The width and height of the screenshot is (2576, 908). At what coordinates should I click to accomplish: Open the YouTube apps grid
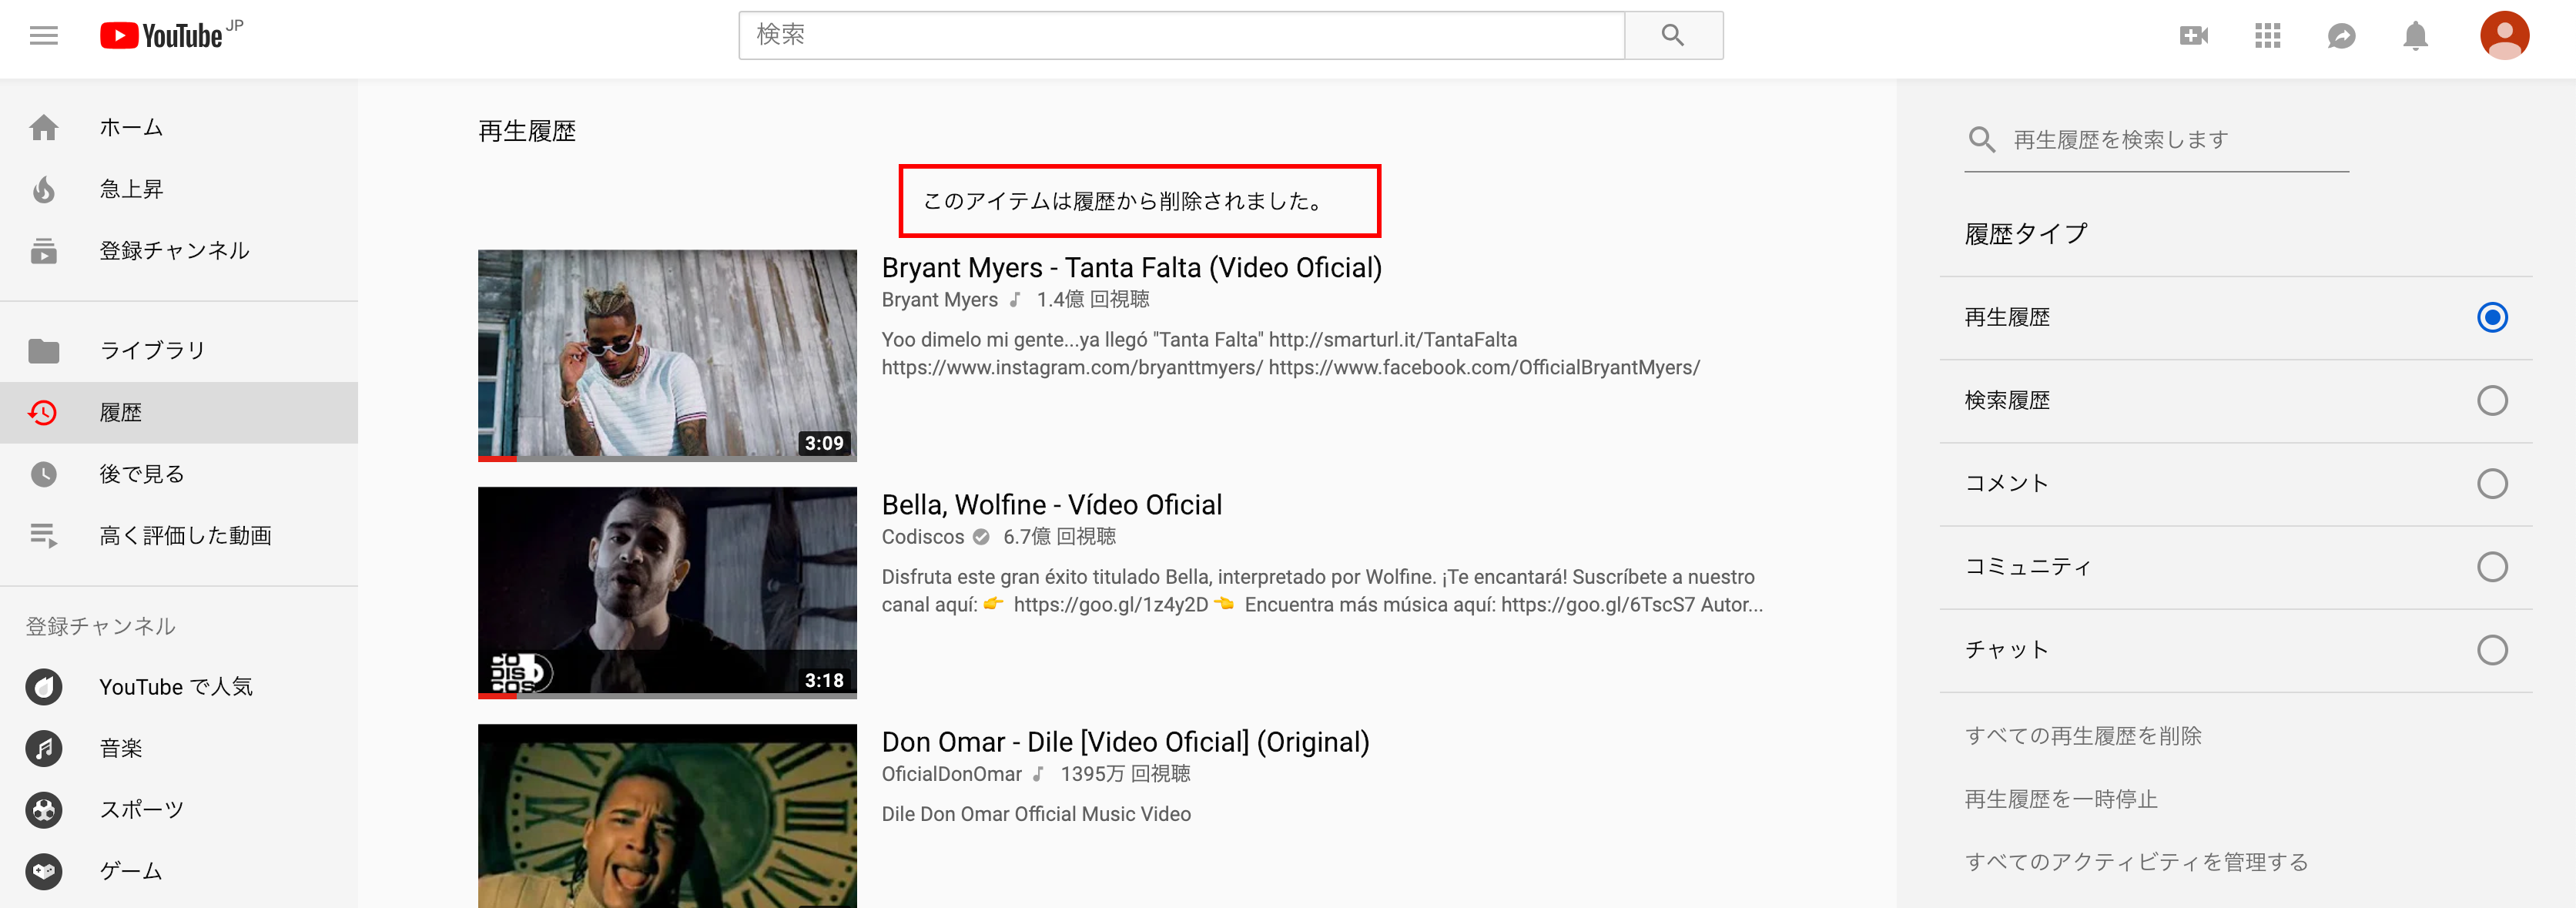[2268, 36]
